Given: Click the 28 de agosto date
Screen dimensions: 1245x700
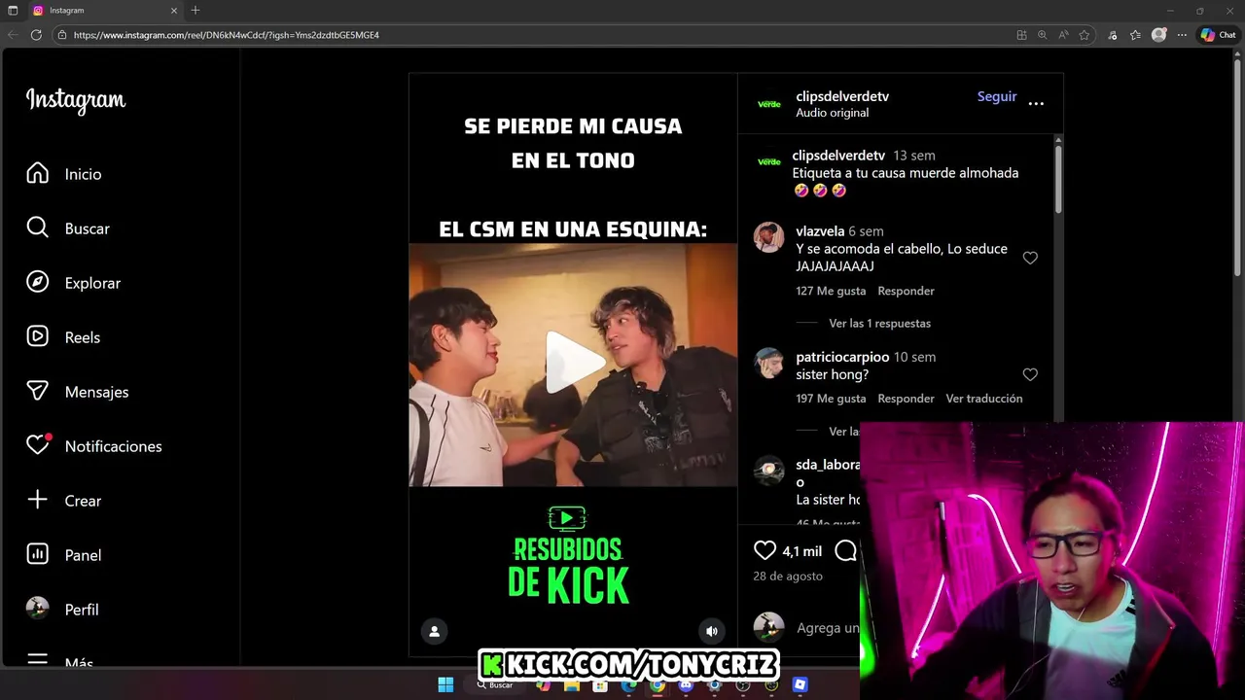Looking at the screenshot, I should (788, 576).
